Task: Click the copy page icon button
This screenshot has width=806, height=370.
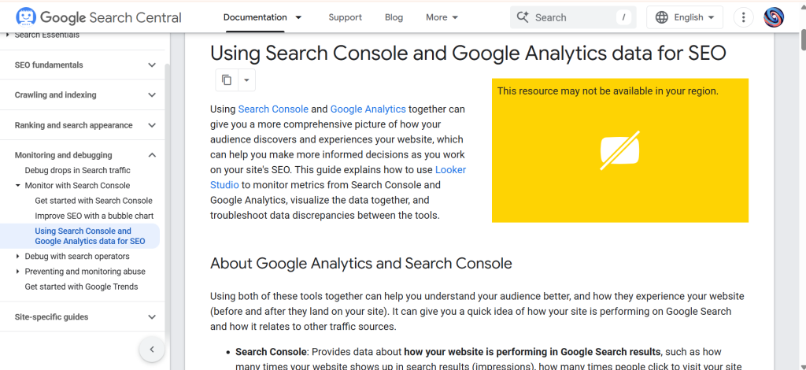Action: point(227,80)
